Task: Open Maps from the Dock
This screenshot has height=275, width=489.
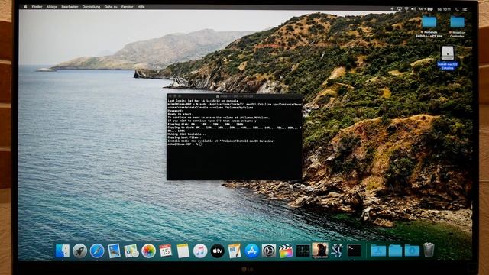Action: (131, 251)
